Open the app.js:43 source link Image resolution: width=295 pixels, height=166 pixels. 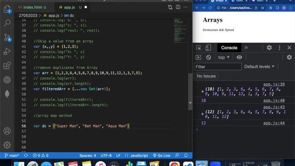[x=274, y=107]
